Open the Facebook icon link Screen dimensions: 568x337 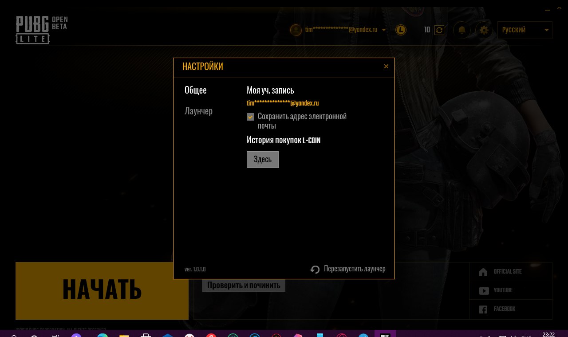[x=483, y=309]
